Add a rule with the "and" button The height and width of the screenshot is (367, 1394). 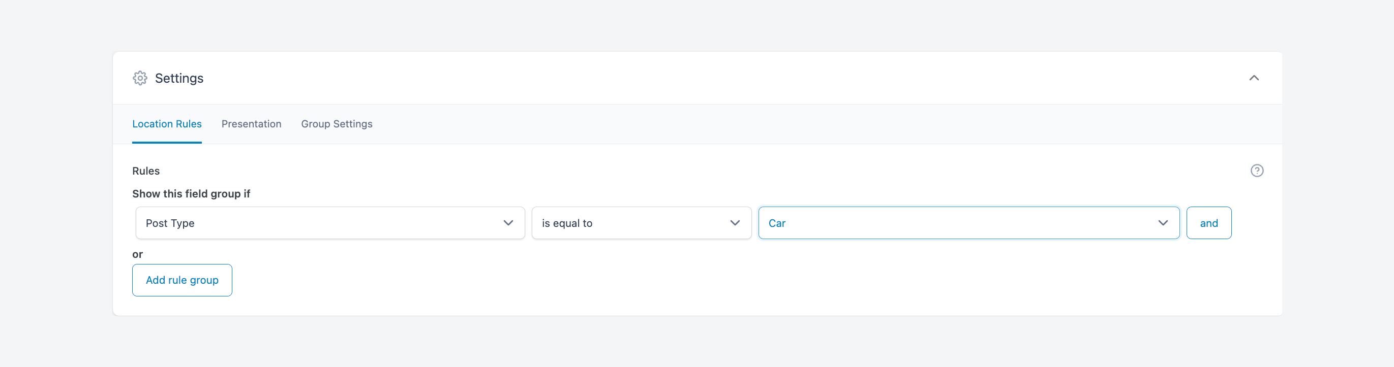coord(1209,223)
